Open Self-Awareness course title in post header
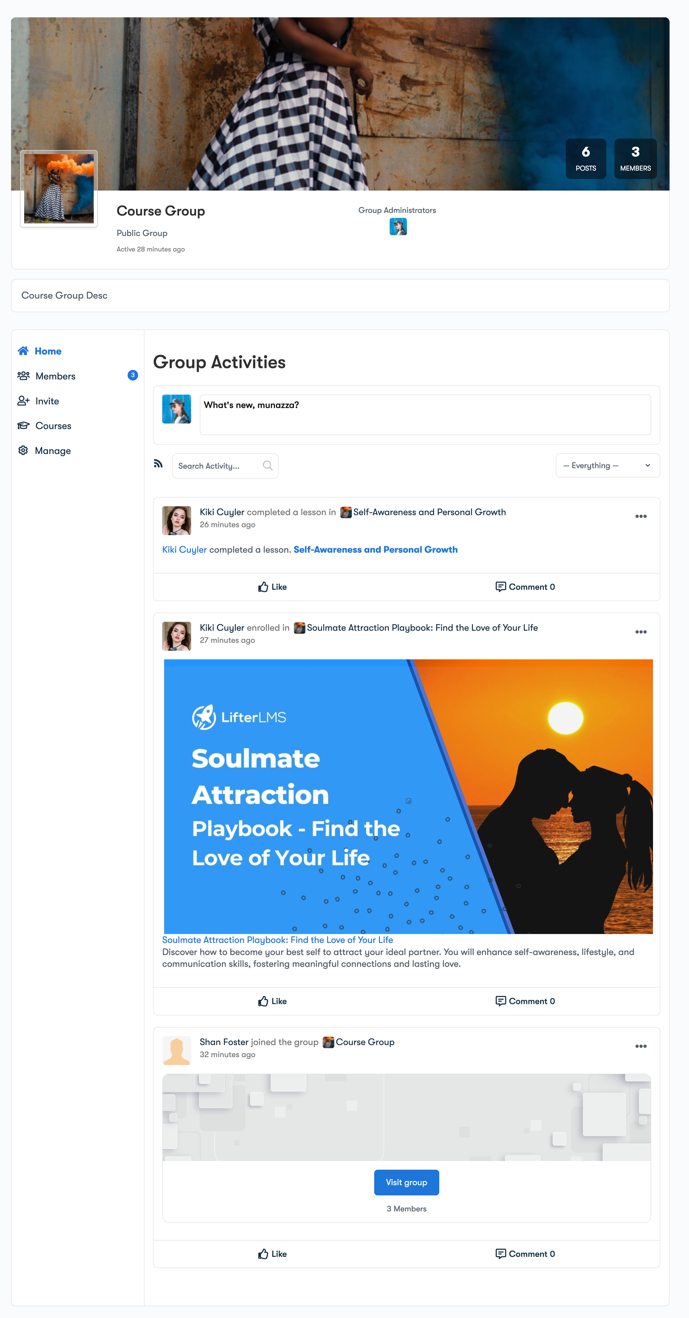Screen dimensions: 689x1318 tap(430, 512)
